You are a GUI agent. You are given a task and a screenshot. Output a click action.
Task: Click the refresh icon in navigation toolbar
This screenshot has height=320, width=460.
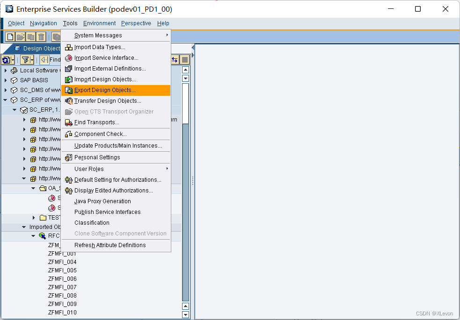pyautogui.click(x=6, y=60)
